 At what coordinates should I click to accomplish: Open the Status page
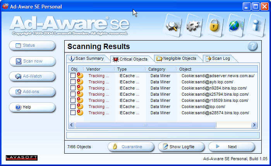(32, 46)
